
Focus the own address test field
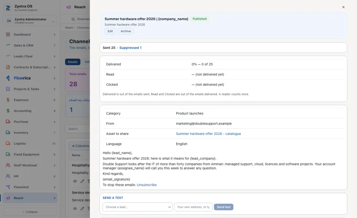193,207
